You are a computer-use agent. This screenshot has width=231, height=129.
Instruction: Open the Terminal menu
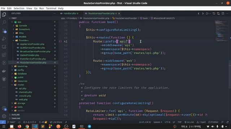[x=51, y=8]
